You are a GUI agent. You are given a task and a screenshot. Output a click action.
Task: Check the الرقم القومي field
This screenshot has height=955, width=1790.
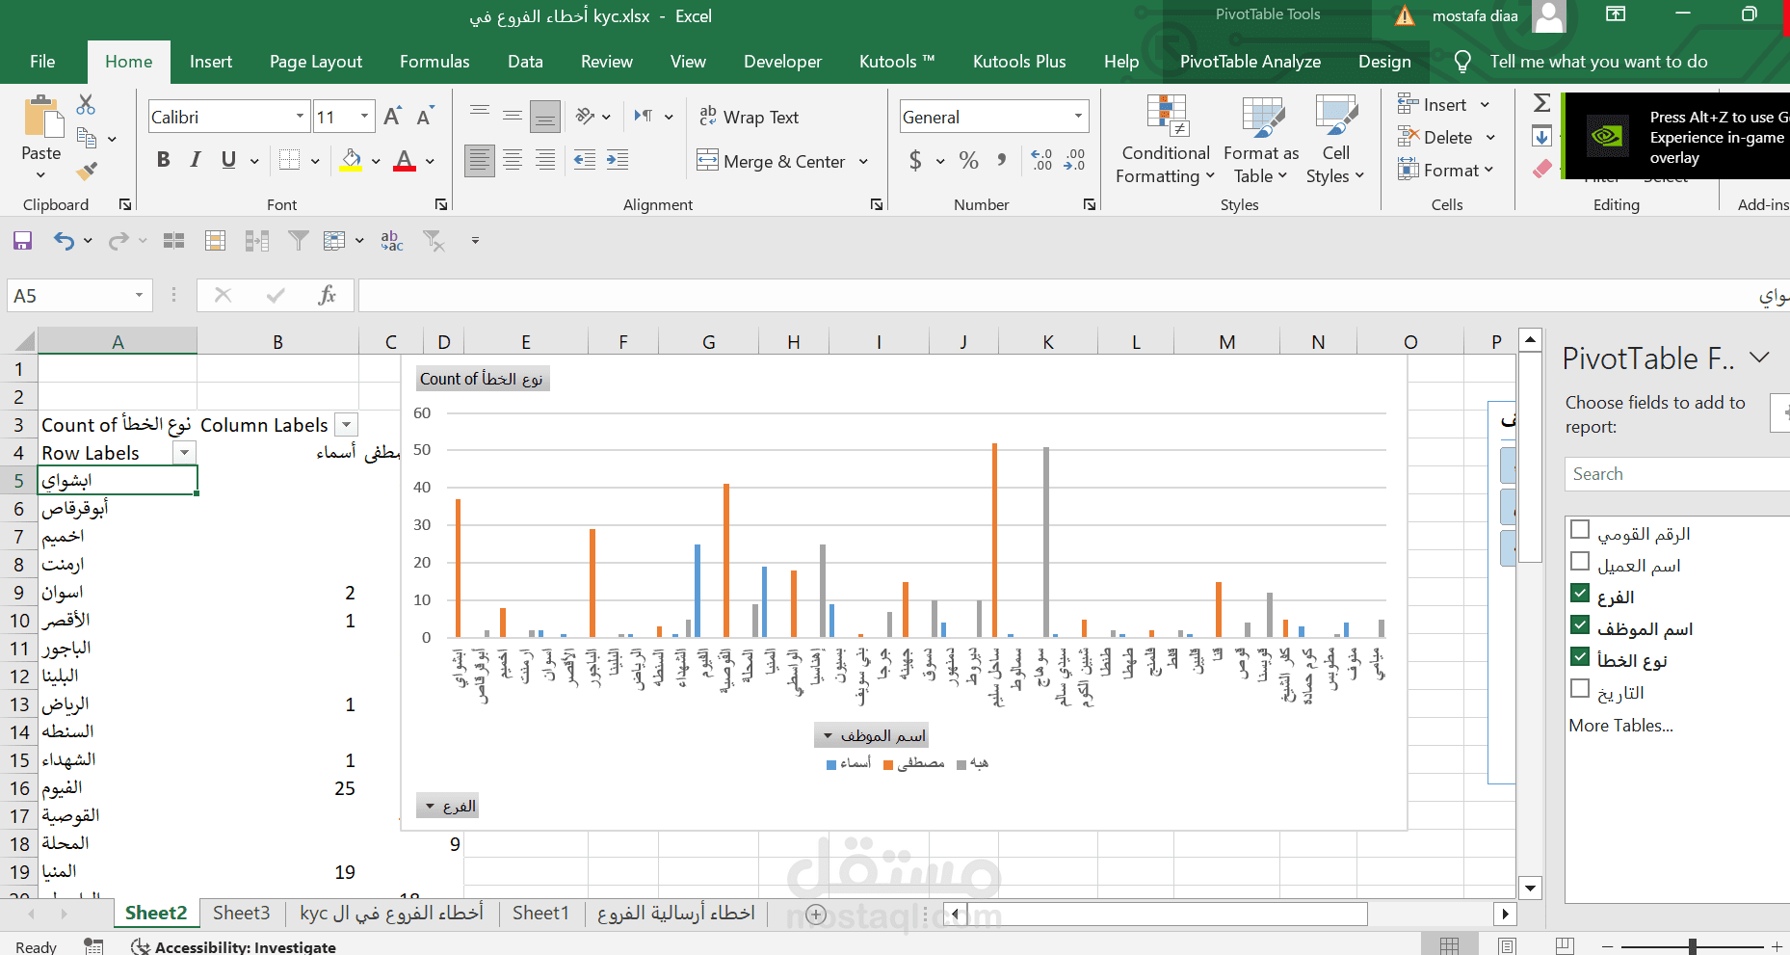1580,529
